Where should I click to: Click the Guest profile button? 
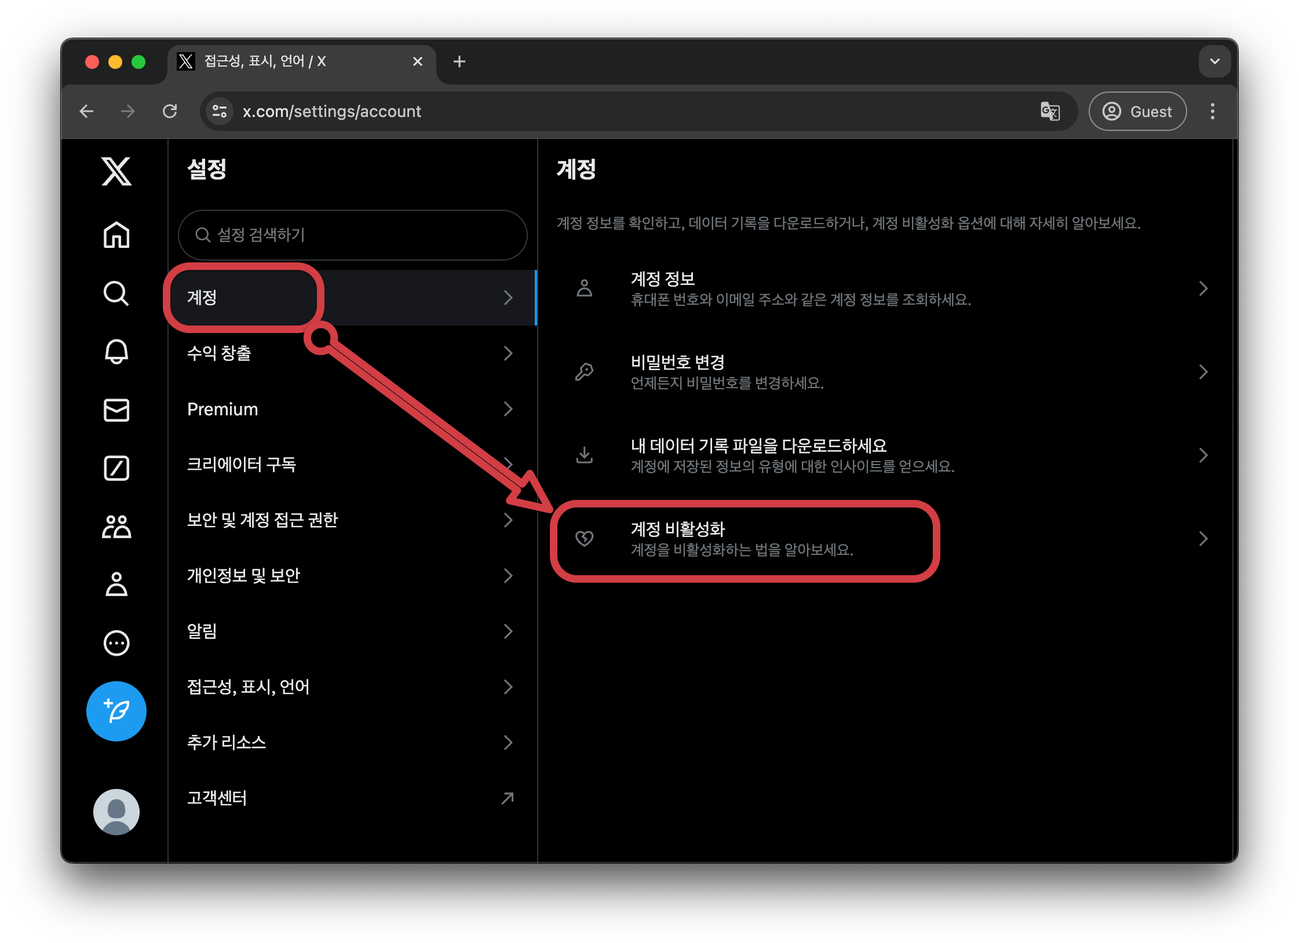[x=1137, y=111]
